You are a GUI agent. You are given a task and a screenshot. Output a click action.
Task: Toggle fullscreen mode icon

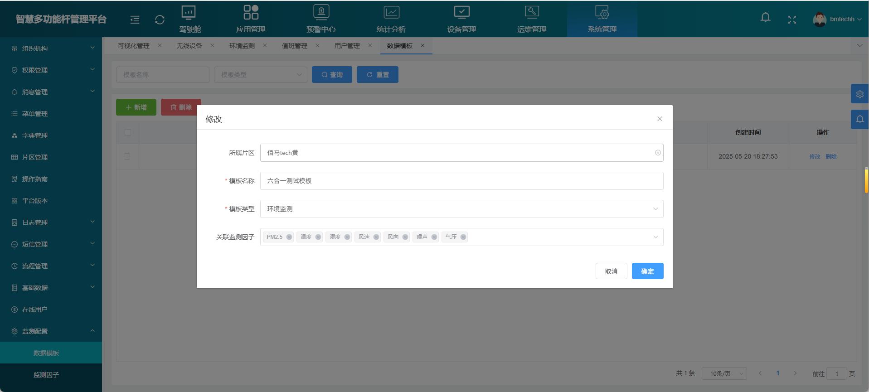point(792,19)
